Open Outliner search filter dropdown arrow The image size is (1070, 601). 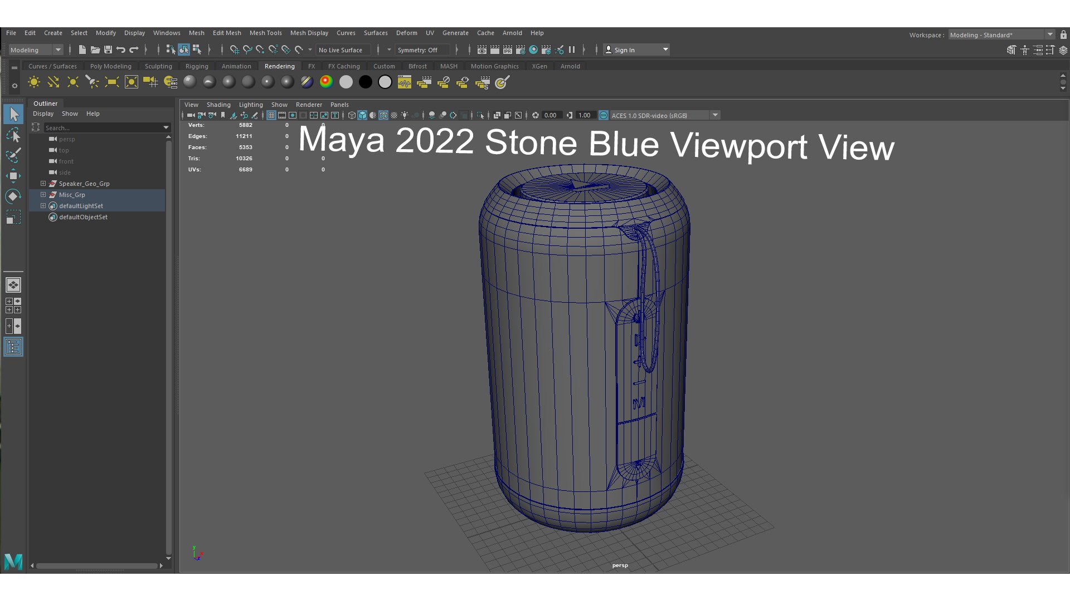tap(166, 127)
